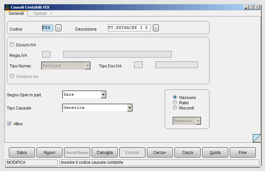Minimize the Causali Contabili window
This screenshot has height=171, width=265.
(246, 7)
